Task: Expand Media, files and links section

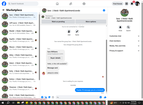Action: pyautogui.click(x=124, y=46)
